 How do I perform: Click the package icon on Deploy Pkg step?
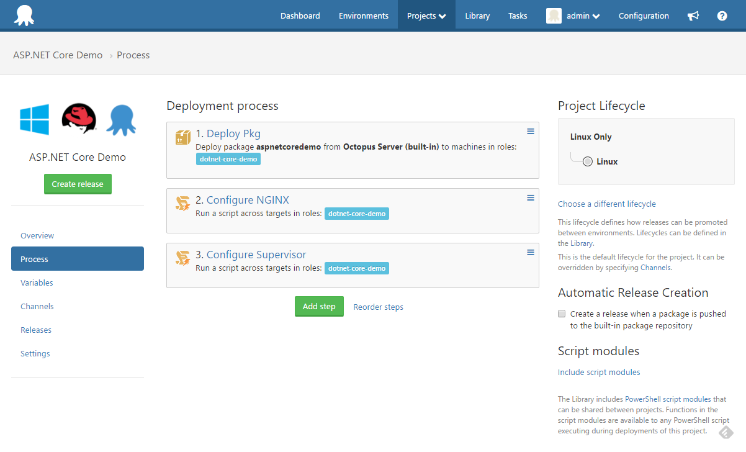[182, 137]
